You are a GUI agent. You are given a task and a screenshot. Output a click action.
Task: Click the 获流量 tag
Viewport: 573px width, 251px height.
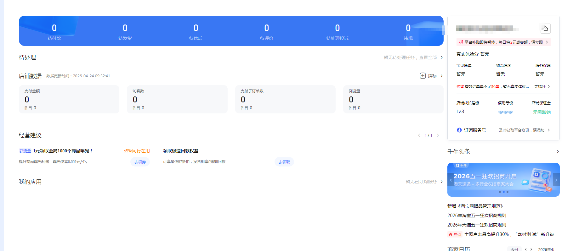pos(25,151)
